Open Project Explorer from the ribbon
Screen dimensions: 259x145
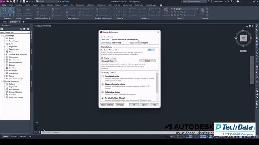pyautogui.click(x=19, y=12)
